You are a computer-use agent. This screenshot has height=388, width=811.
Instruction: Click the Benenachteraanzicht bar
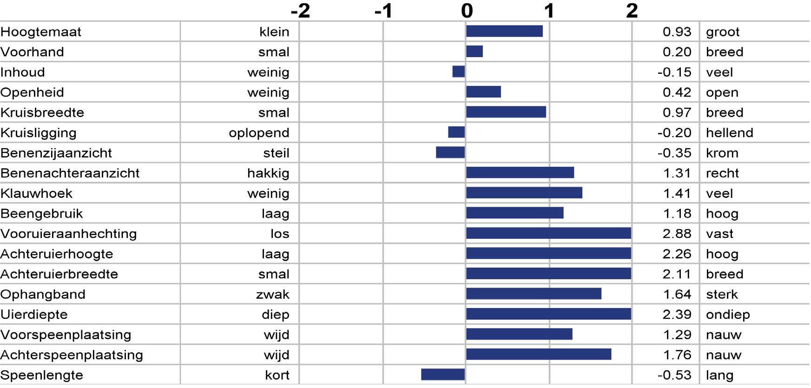click(520, 173)
